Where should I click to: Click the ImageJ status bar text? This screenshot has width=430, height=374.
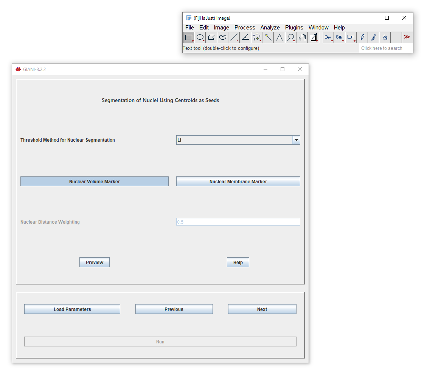tap(221, 48)
